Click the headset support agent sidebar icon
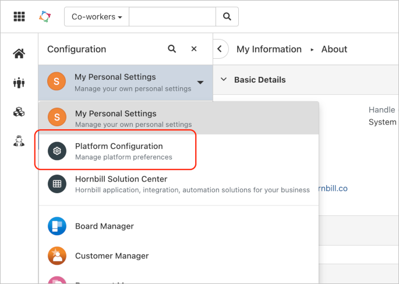 (19, 140)
